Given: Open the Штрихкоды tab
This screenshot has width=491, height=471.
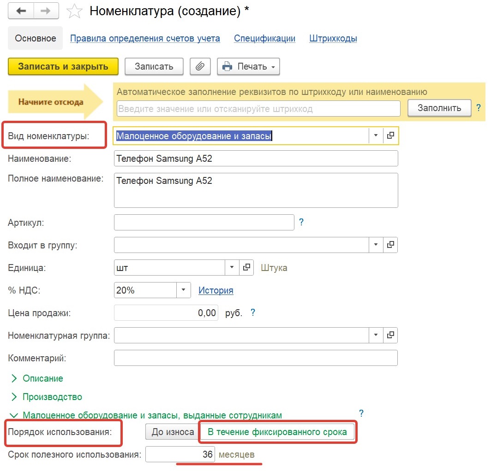Looking at the screenshot, I should pyautogui.click(x=333, y=38).
